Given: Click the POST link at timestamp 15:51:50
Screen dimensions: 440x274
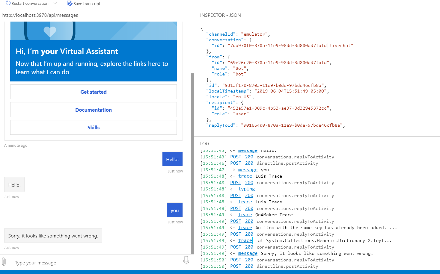Looking at the screenshot, I should click(x=236, y=260).
